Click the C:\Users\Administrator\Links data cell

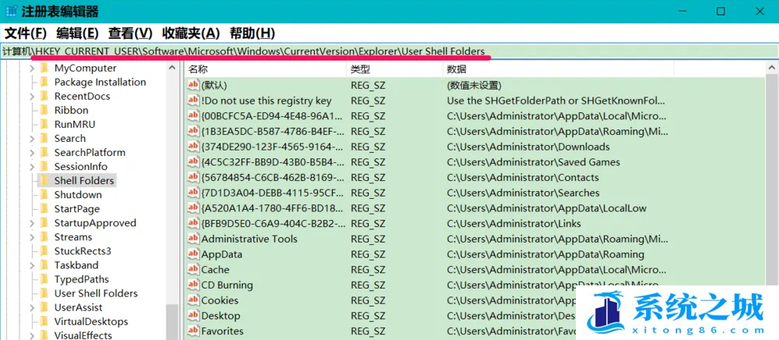pyautogui.click(x=513, y=224)
